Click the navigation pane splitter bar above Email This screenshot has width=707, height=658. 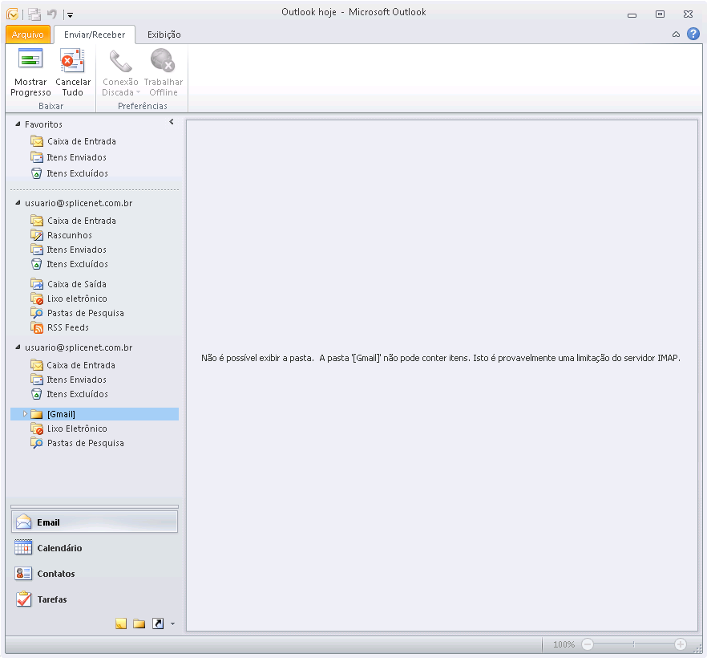95,507
